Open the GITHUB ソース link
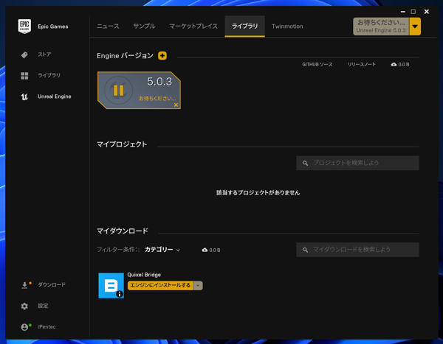This screenshot has width=443, height=344. tap(317, 65)
